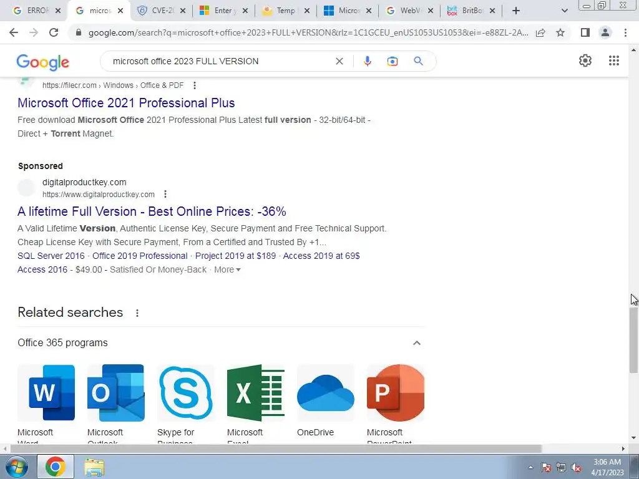Expand the More sitelinks dropdown
The image size is (639, 479).
[227, 269]
